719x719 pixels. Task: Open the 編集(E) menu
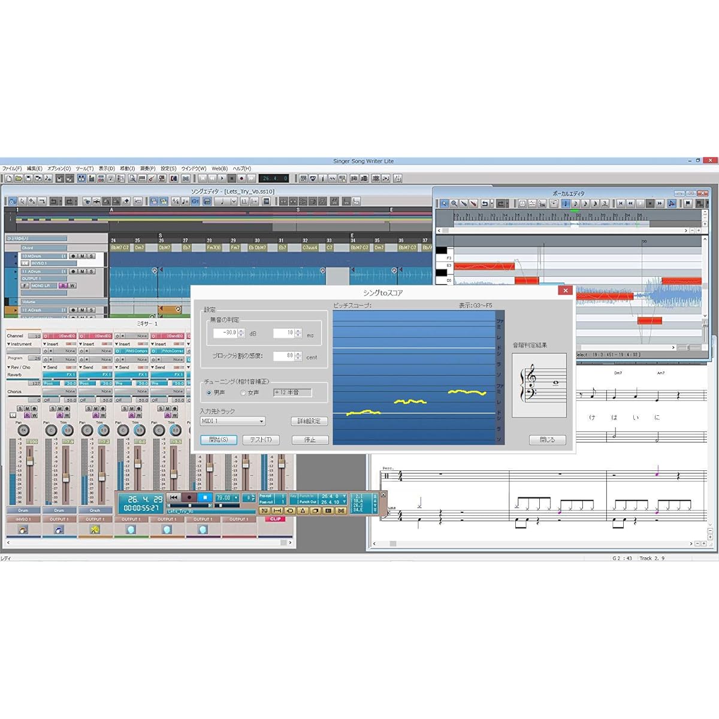35,168
